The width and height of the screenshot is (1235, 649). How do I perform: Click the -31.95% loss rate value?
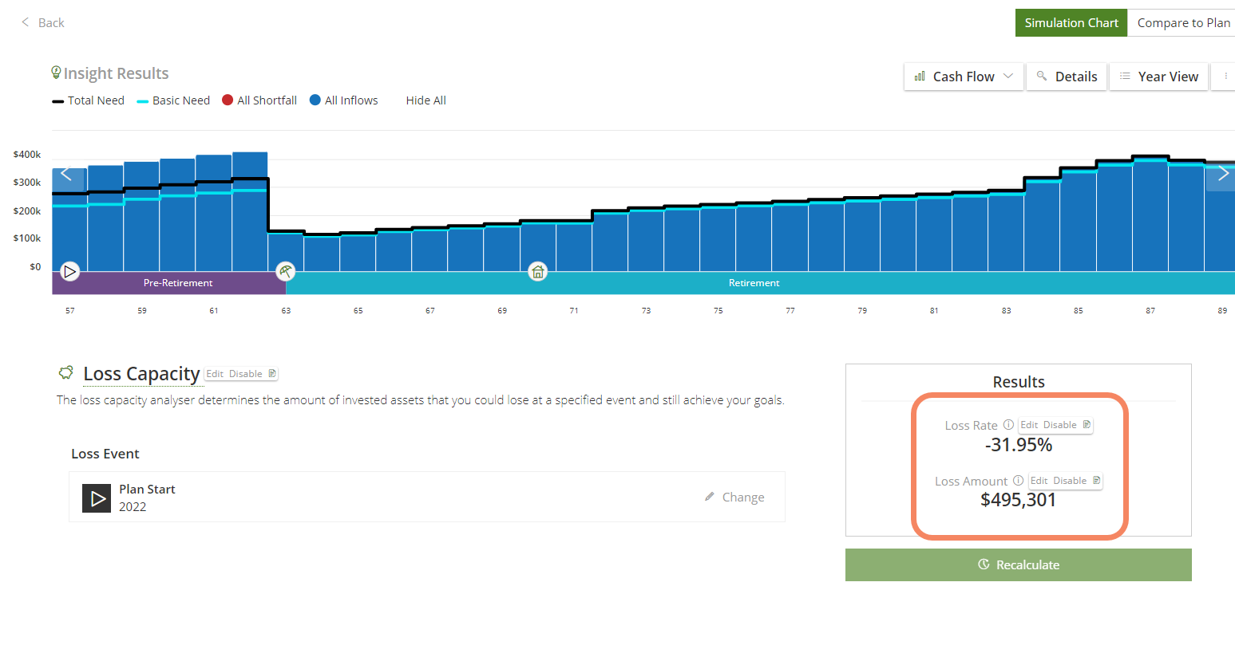click(1019, 445)
